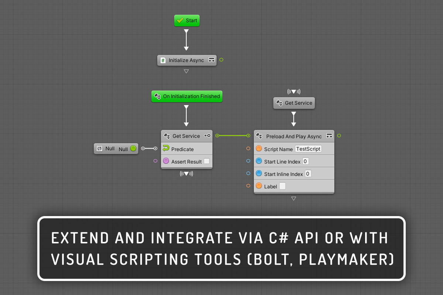Click layout icon on Preload And Play Async
The image size is (443, 295).
tap(329, 136)
